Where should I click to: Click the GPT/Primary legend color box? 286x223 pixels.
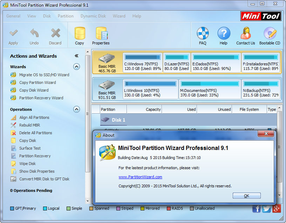tap(12, 208)
